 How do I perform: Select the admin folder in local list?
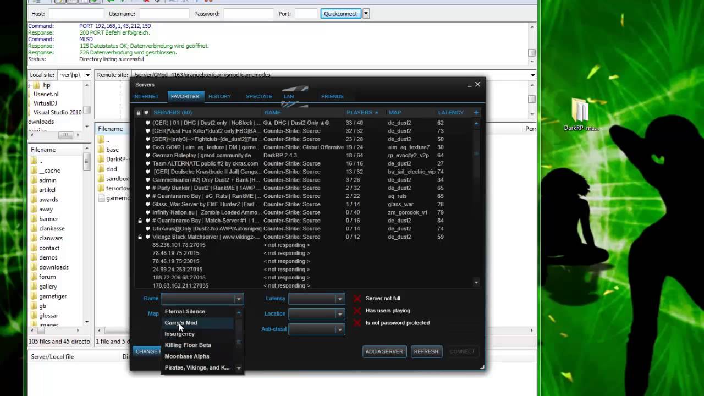click(x=47, y=180)
